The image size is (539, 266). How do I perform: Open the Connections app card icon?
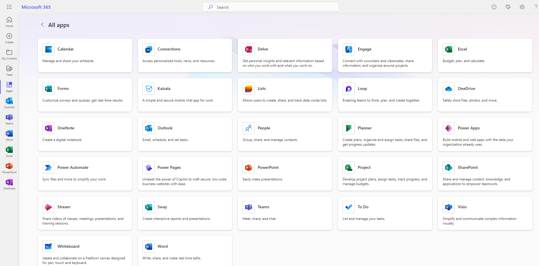click(149, 49)
